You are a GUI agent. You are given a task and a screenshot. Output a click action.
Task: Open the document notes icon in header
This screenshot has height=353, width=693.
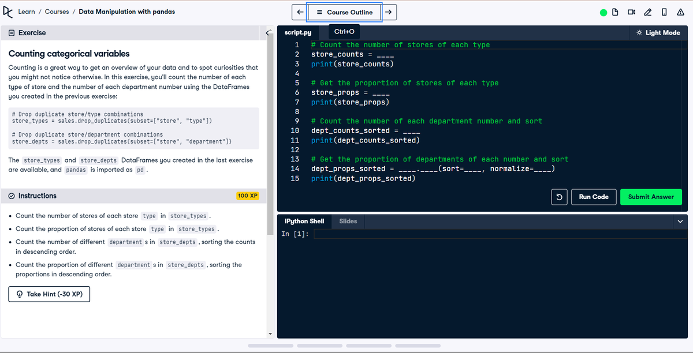pyautogui.click(x=616, y=12)
